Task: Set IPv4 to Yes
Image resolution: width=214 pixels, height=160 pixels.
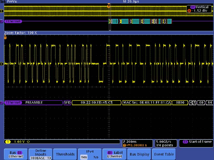Action: [x=84, y=157]
